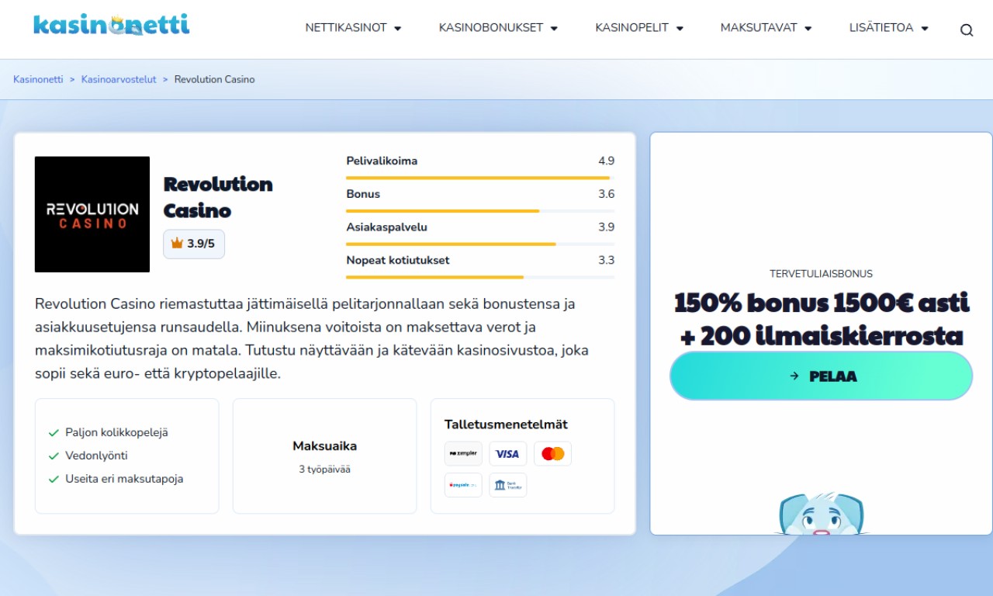The image size is (993, 596).
Task: Click the Bank Transfer payment icon
Action: [x=508, y=485]
